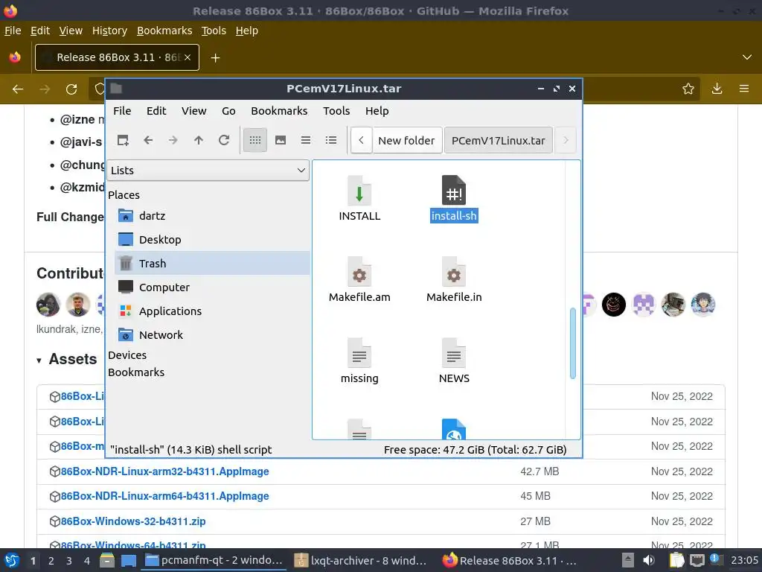762x572 pixels.
Task: Close the Release 86Box 3.11 tab
Action: 188,57
